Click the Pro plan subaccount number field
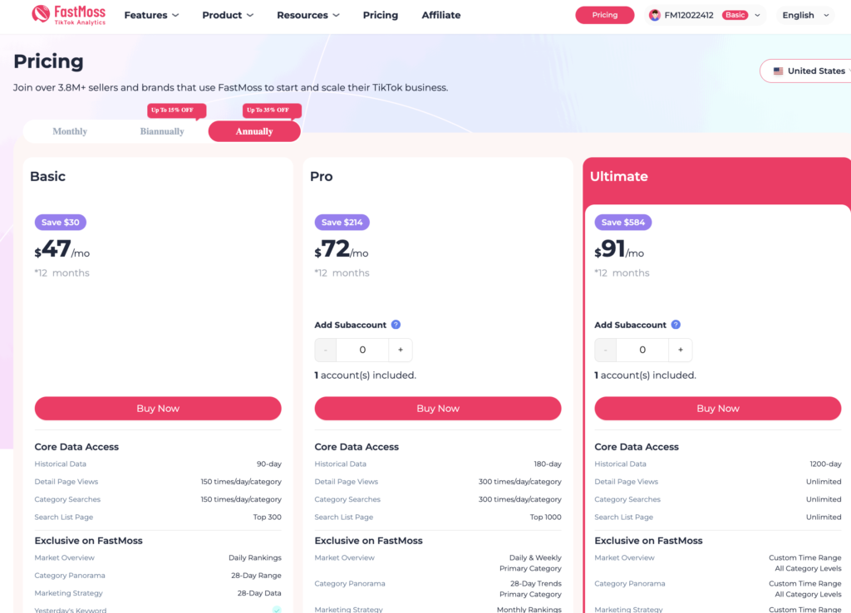The width and height of the screenshot is (851, 613). click(362, 350)
